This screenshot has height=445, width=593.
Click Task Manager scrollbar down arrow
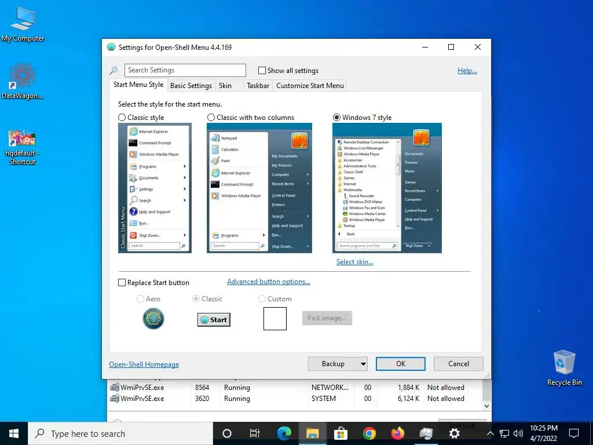point(486,406)
